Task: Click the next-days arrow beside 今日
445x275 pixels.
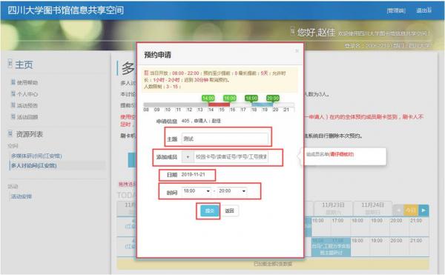Action: point(423,211)
